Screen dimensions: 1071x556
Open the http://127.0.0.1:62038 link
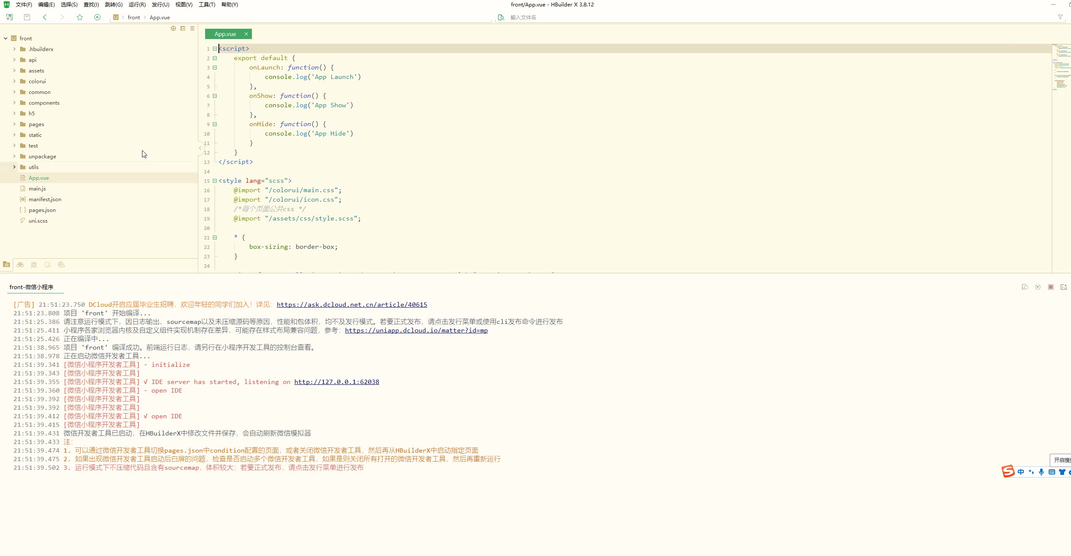(337, 382)
